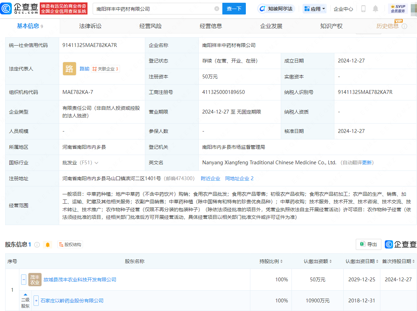Click the English name Nanyang Xiangfeng text

point(269,163)
